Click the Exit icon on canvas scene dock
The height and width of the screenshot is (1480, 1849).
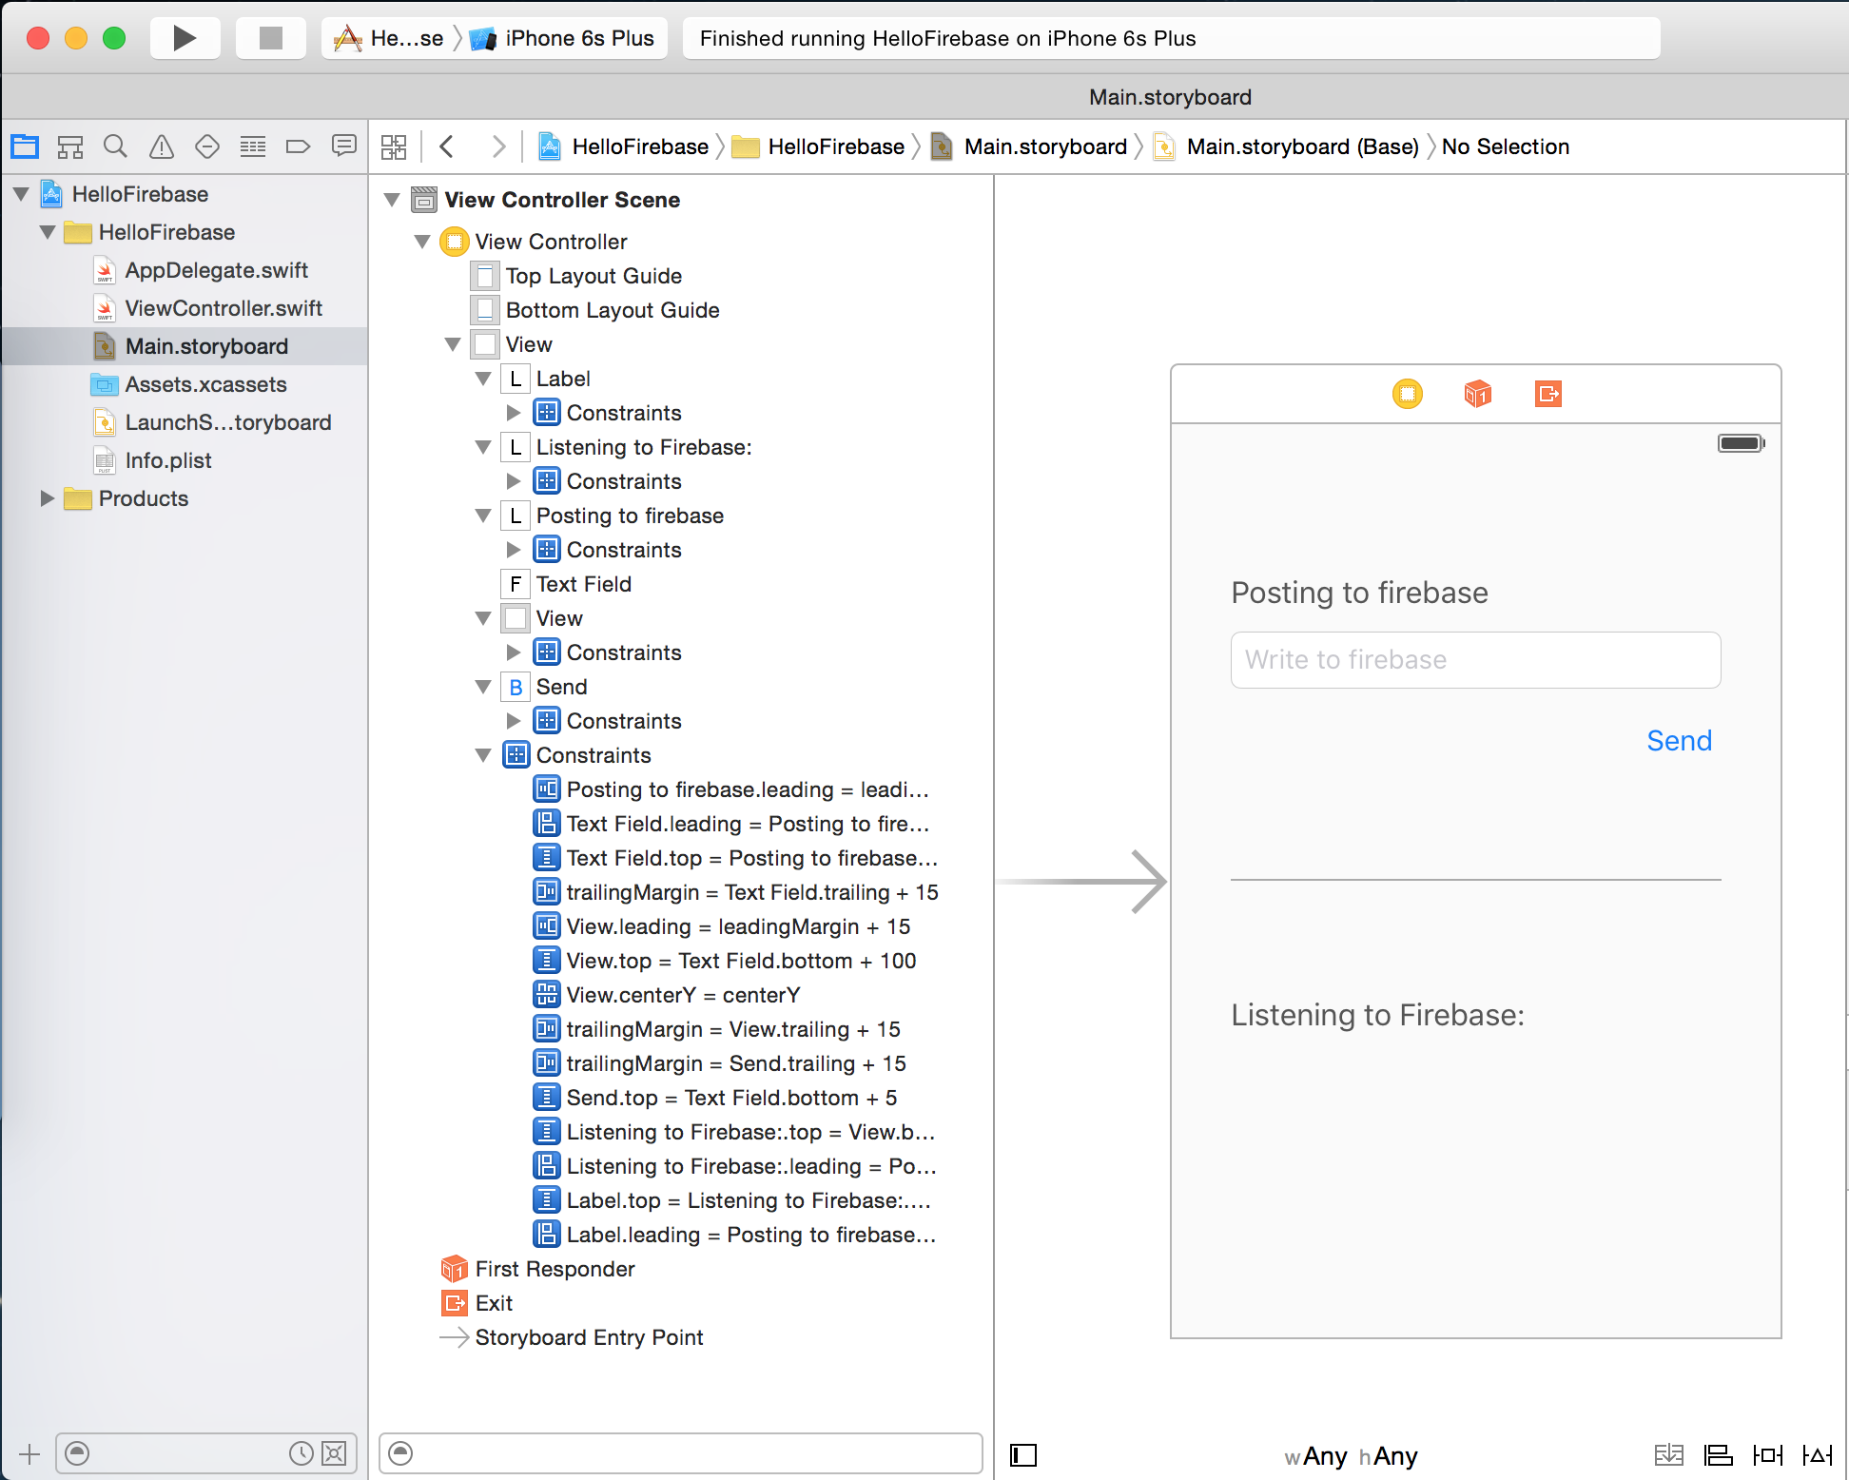click(x=1548, y=394)
